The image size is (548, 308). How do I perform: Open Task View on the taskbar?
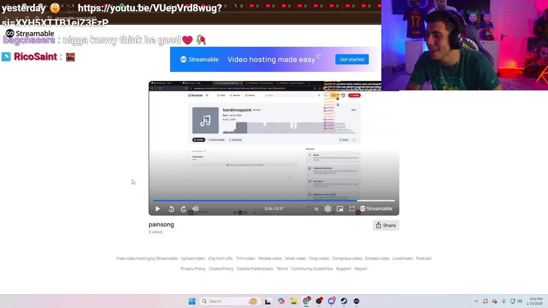click(268, 301)
